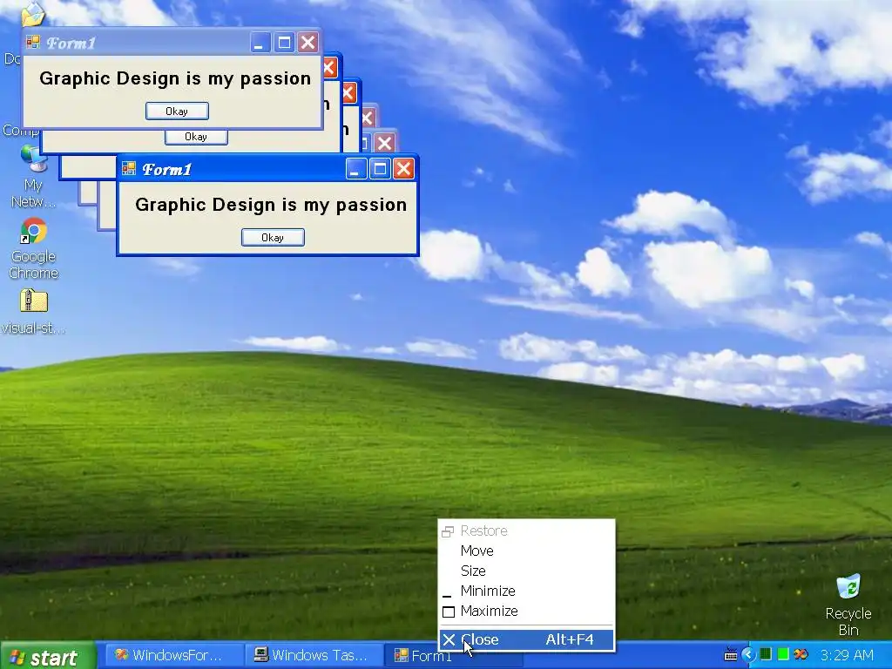This screenshot has width=892, height=669.
Task: Switch to the WindowsFor... taskbar button
Action: coord(173,655)
